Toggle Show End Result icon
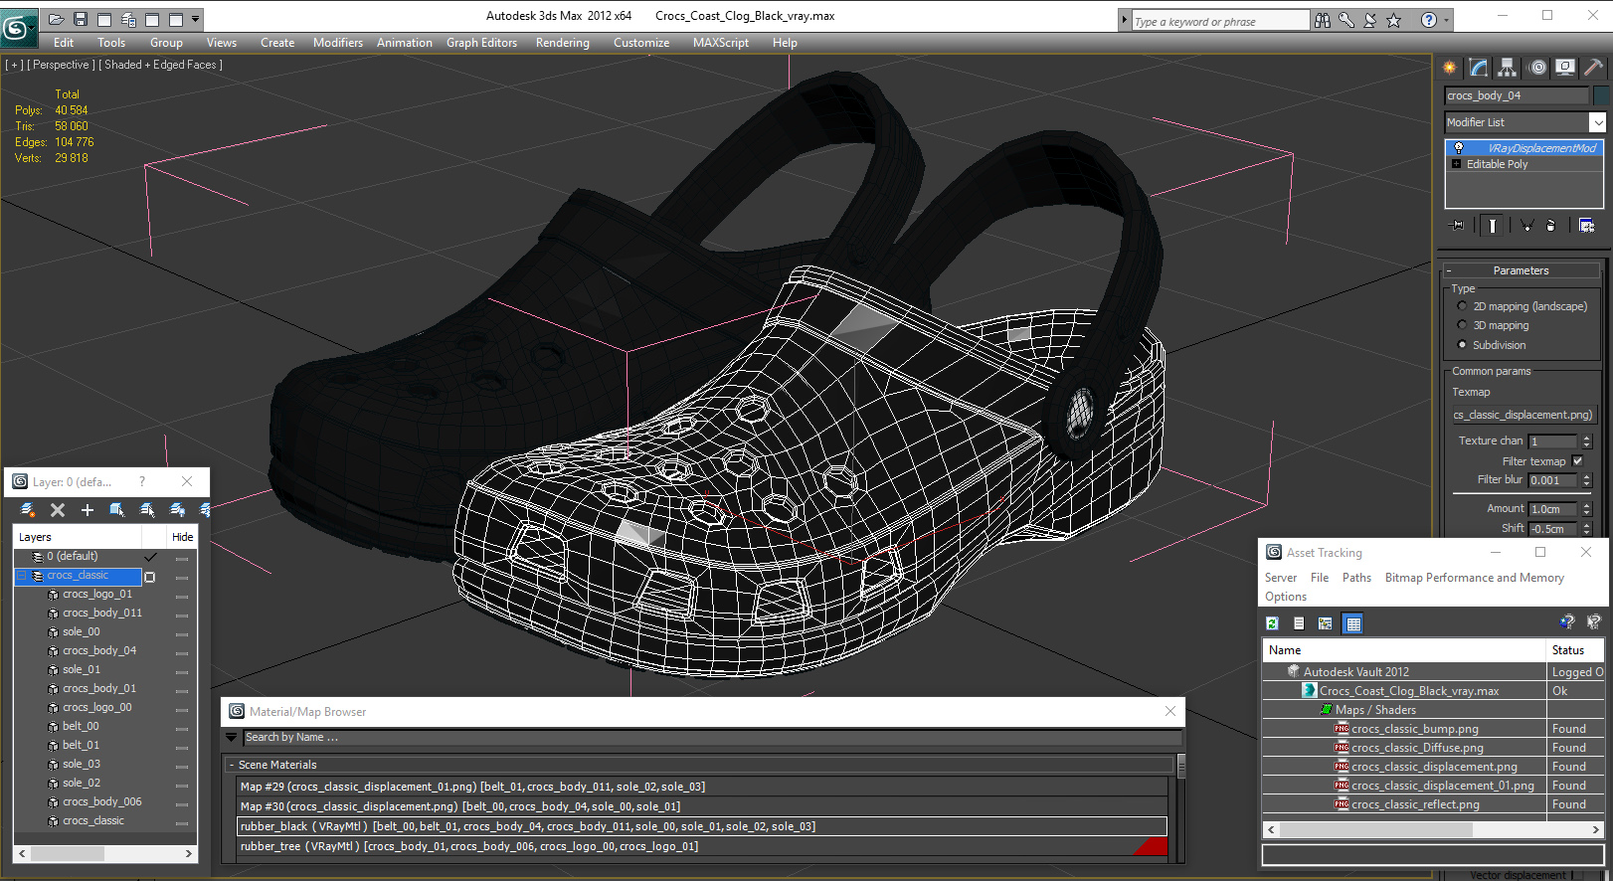 (x=1492, y=226)
